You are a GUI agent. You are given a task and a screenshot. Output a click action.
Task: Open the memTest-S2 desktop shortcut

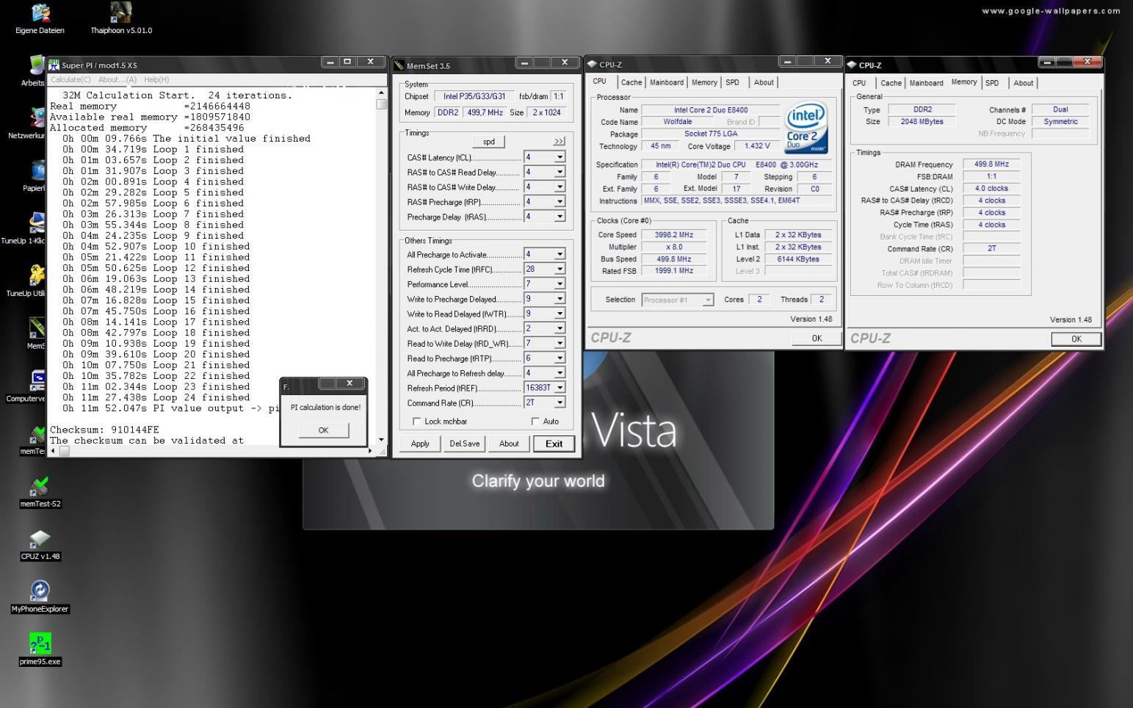40,493
